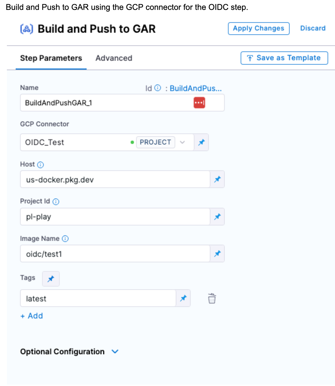Viewport: 335px width, 386px height.
Task: Toggle the pin icon for Image Name
Action: [x=217, y=254]
